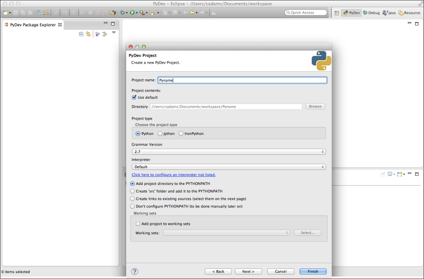Click into the Project name field

coord(242,80)
